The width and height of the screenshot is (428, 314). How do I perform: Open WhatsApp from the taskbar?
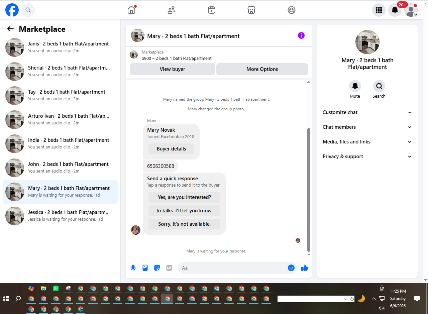coord(56,288)
